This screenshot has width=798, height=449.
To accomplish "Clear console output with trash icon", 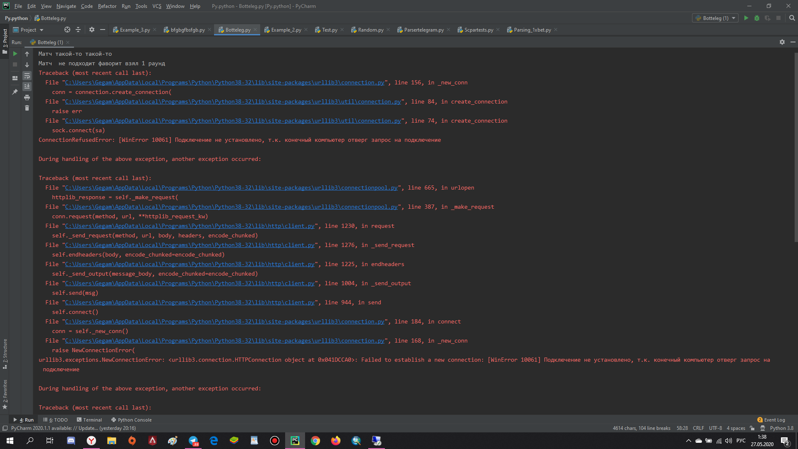I will [27, 108].
